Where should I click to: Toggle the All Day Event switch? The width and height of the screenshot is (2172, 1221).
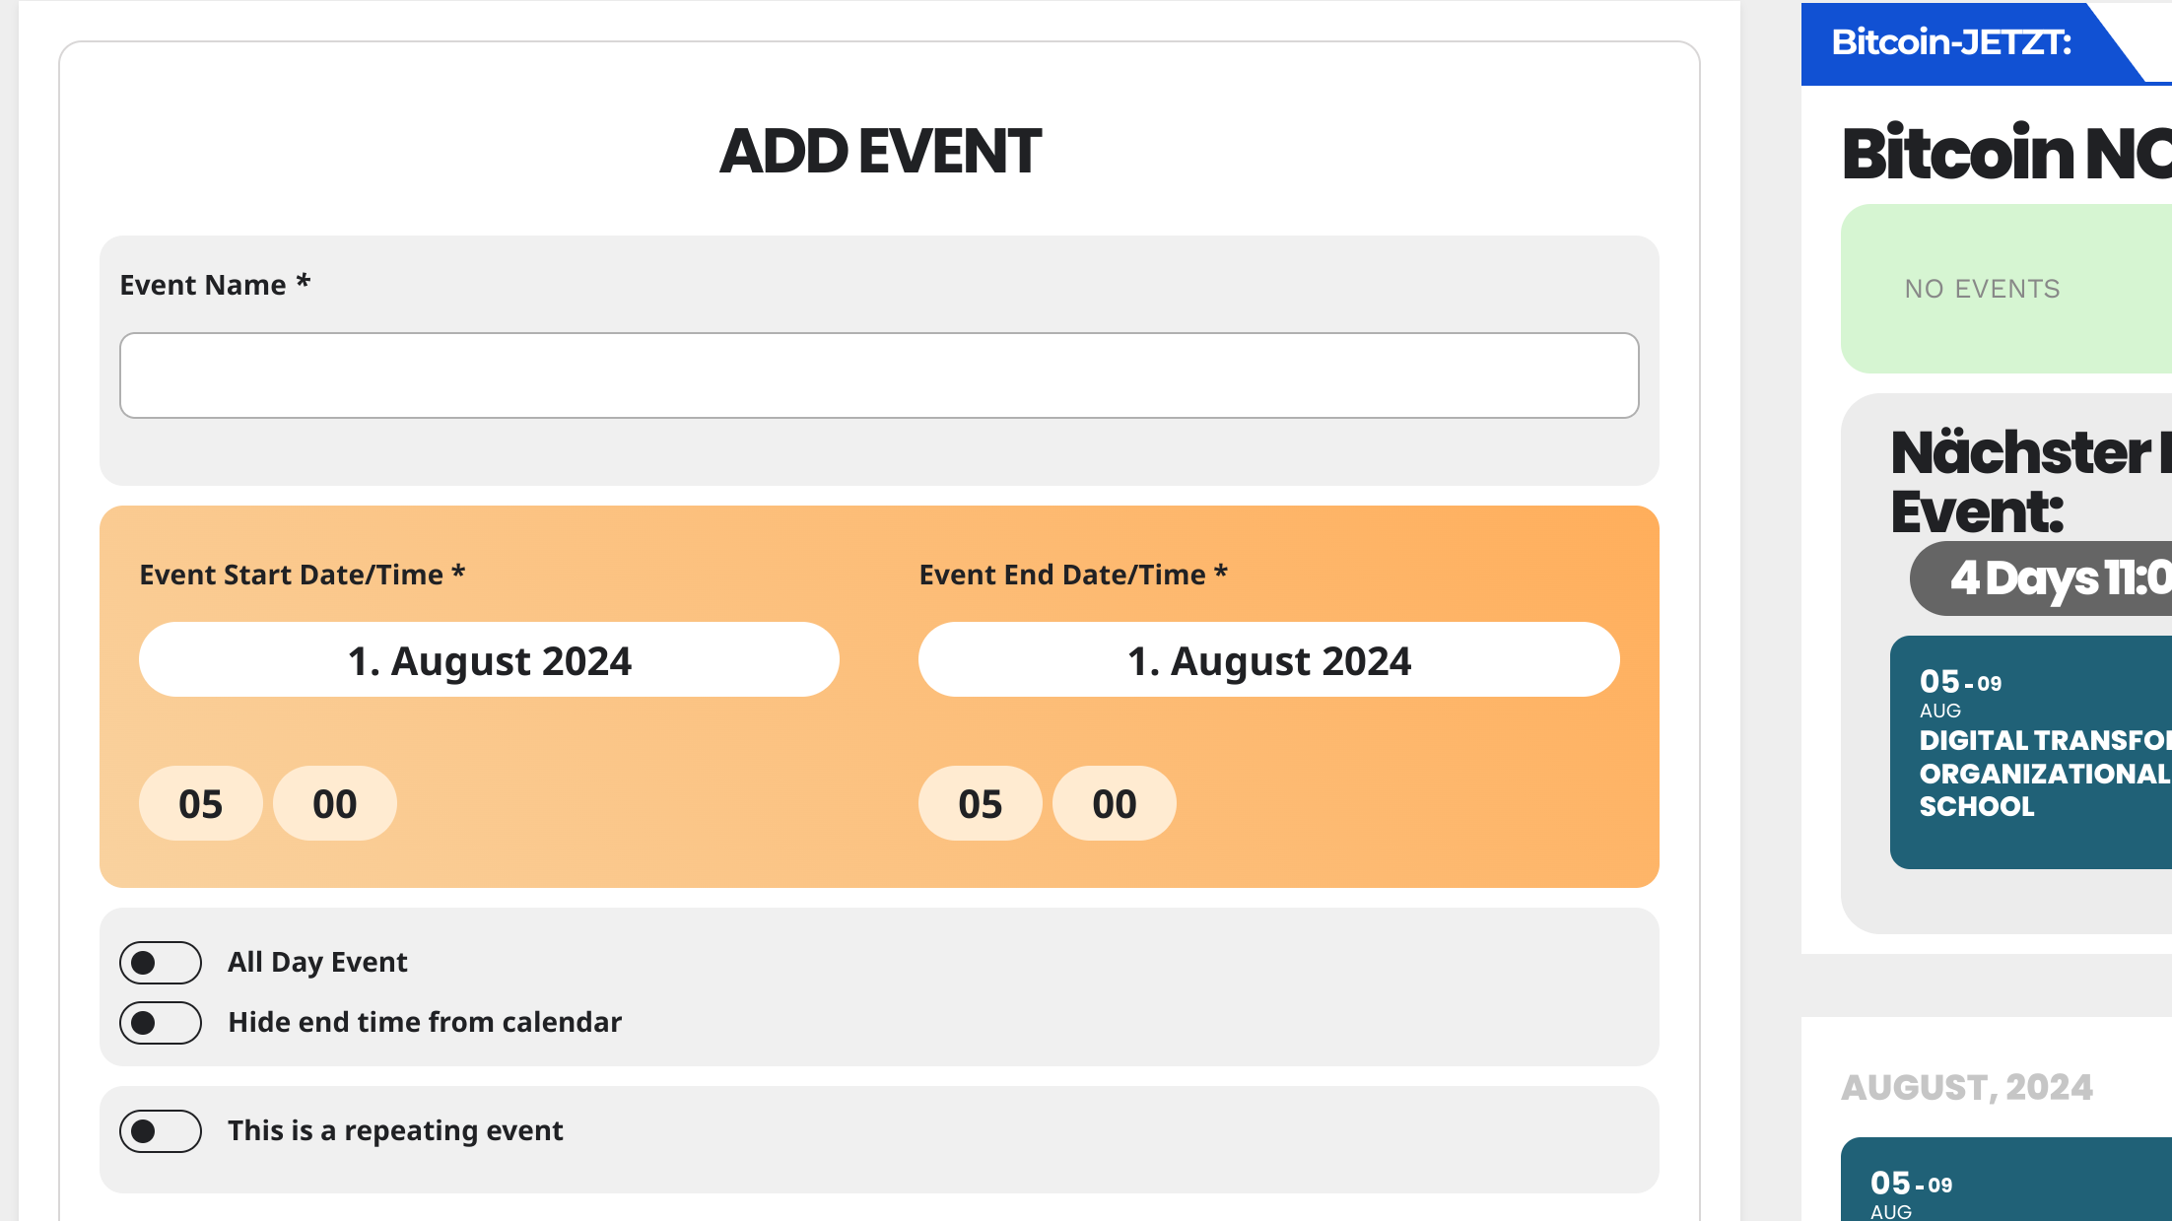click(161, 963)
